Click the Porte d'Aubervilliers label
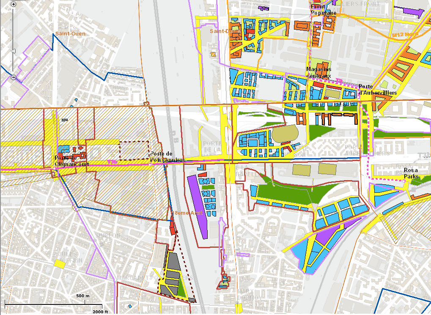The height and width of the screenshot is (315, 431). tap(372, 89)
